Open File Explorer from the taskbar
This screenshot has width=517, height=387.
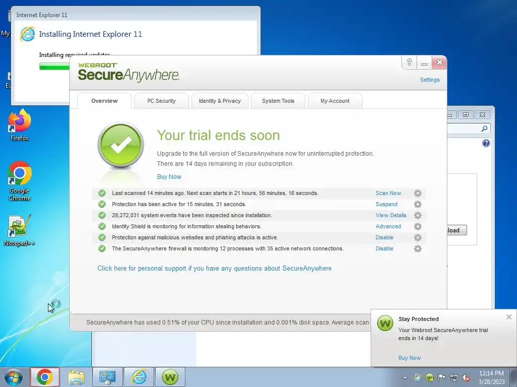(76, 377)
